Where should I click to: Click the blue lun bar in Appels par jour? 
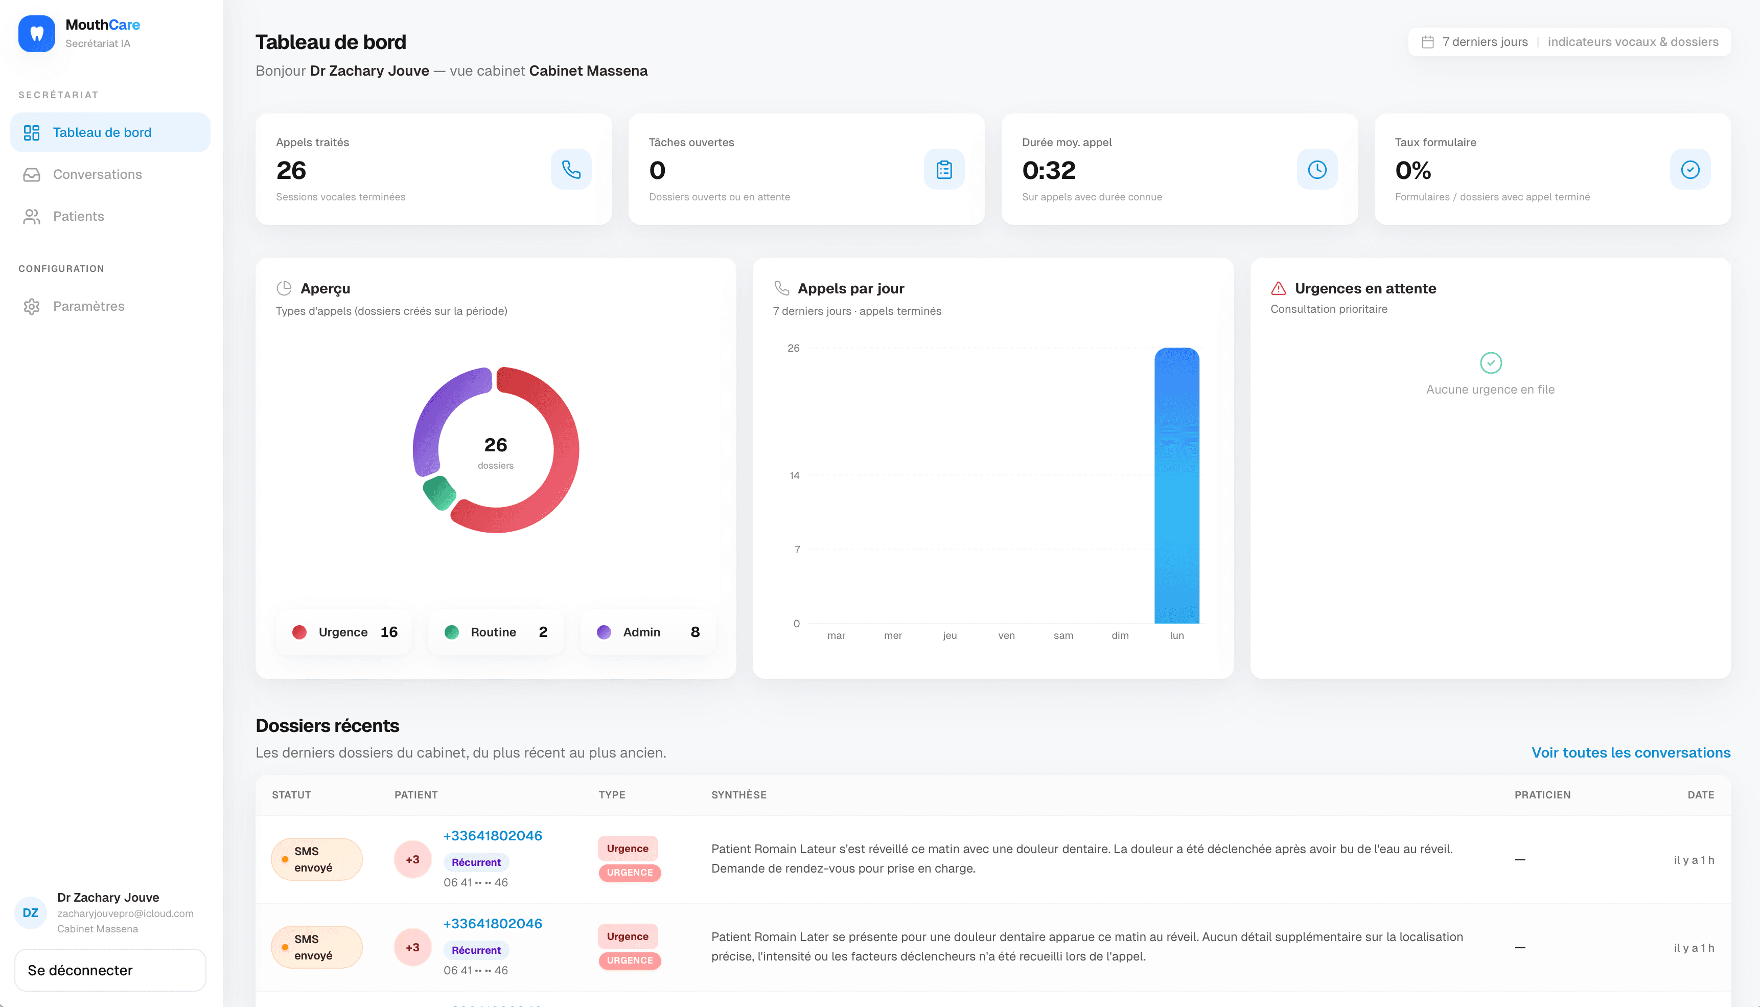[1176, 486]
